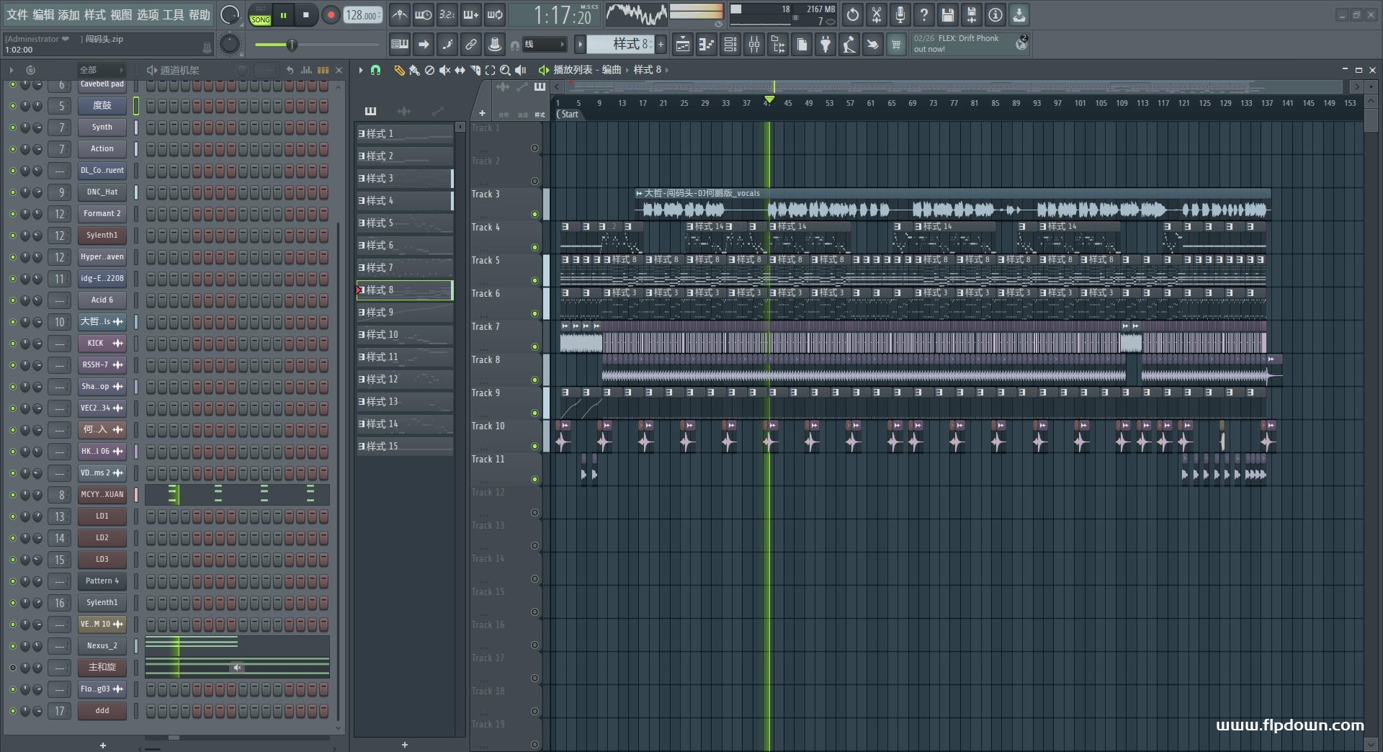Click the Sylenth1 channel button
Image resolution: width=1383 pixels, height=752 pixels.
tap(102, 235)
